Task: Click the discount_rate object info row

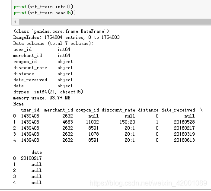Action: point(43,67)
